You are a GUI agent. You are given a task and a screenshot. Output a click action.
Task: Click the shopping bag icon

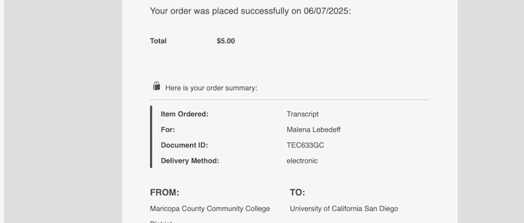156,86
